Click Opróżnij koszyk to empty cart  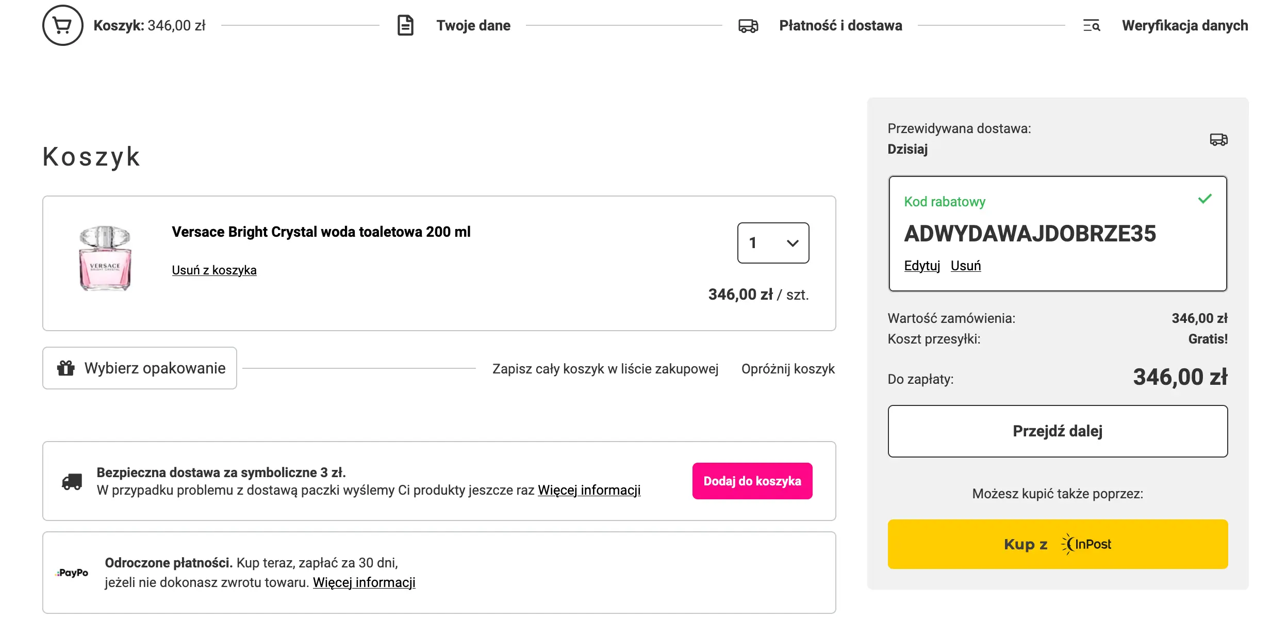(788, 369)
